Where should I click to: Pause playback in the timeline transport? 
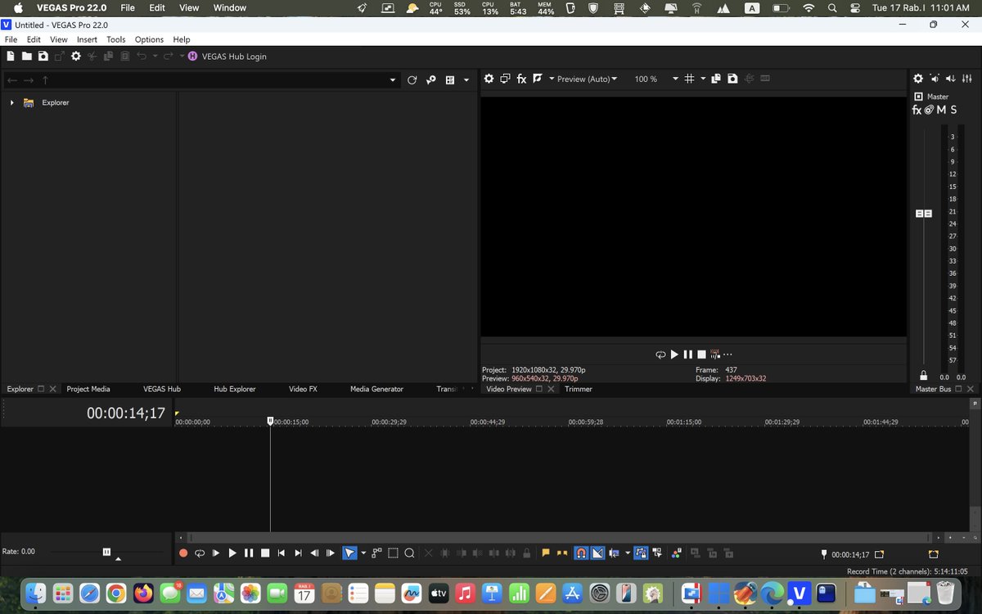click(249, 553)
